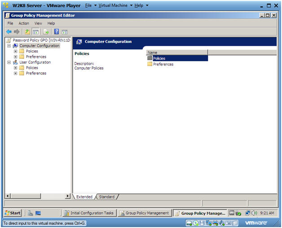Open Initial Configuration Tasks taskbar button
The width and height of the screenshot is (282, 228).
click(89, 213)
